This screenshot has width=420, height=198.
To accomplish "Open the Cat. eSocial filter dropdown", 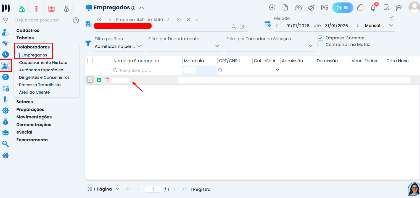I will click(x=277, y=70).
